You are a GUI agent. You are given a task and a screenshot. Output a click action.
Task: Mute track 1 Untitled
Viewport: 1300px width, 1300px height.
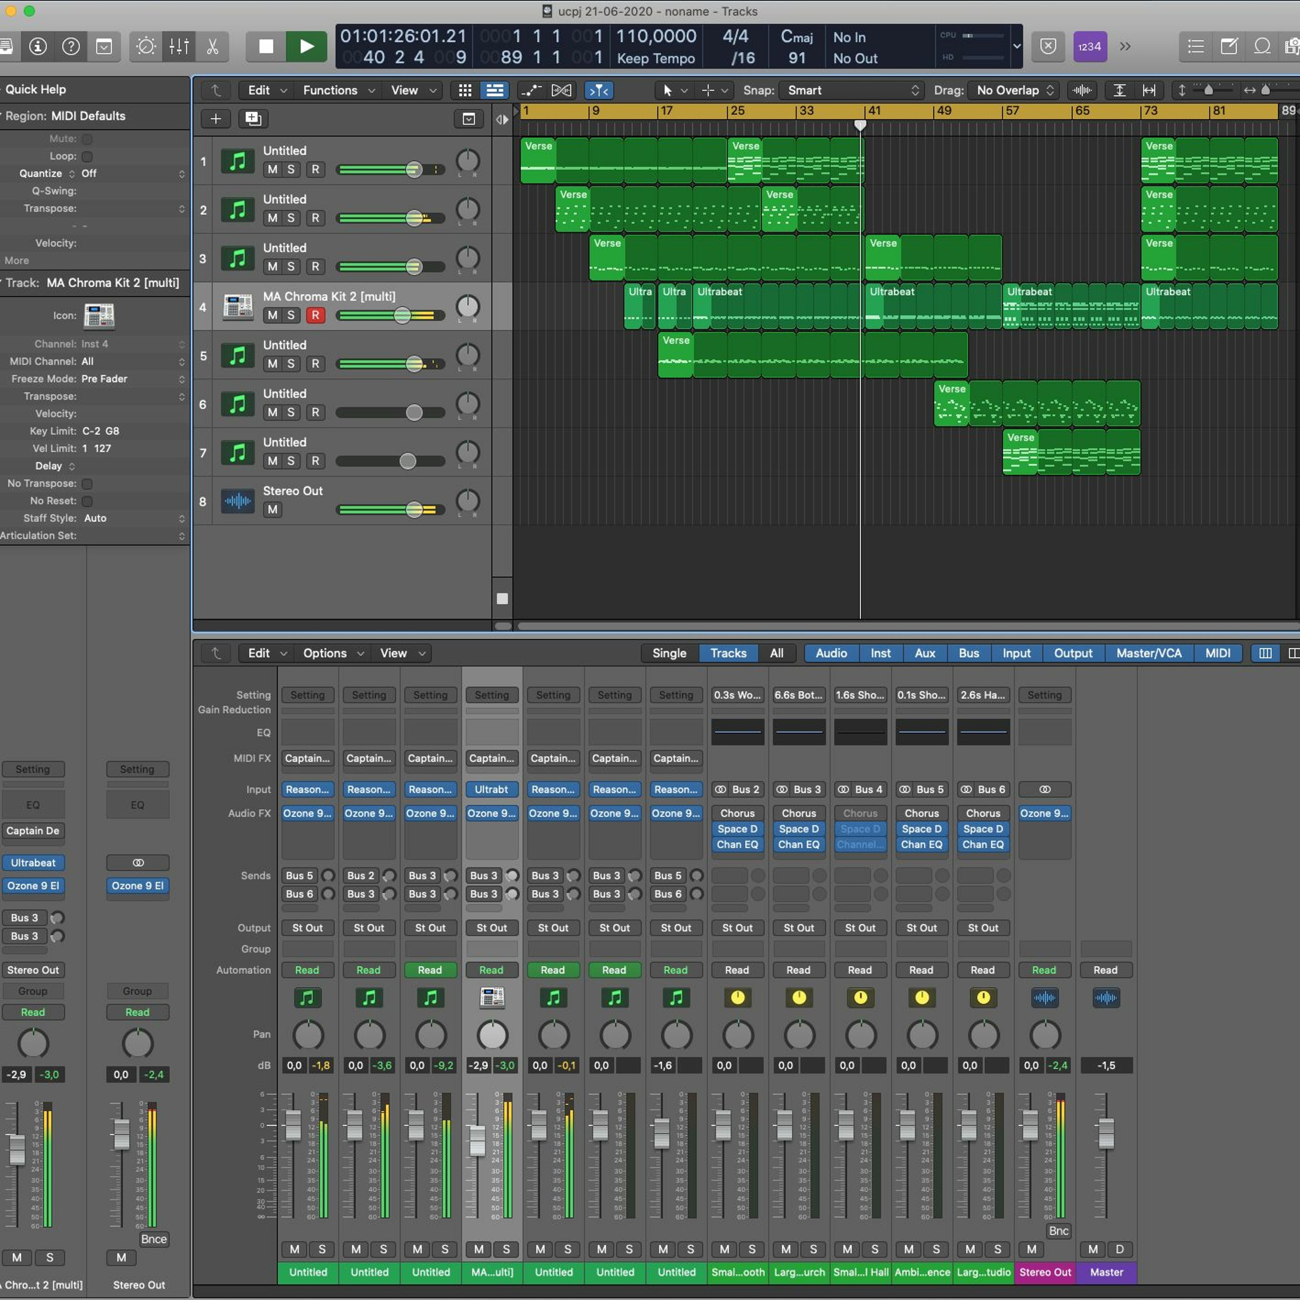pyautogui.click(x=272, y=169)
